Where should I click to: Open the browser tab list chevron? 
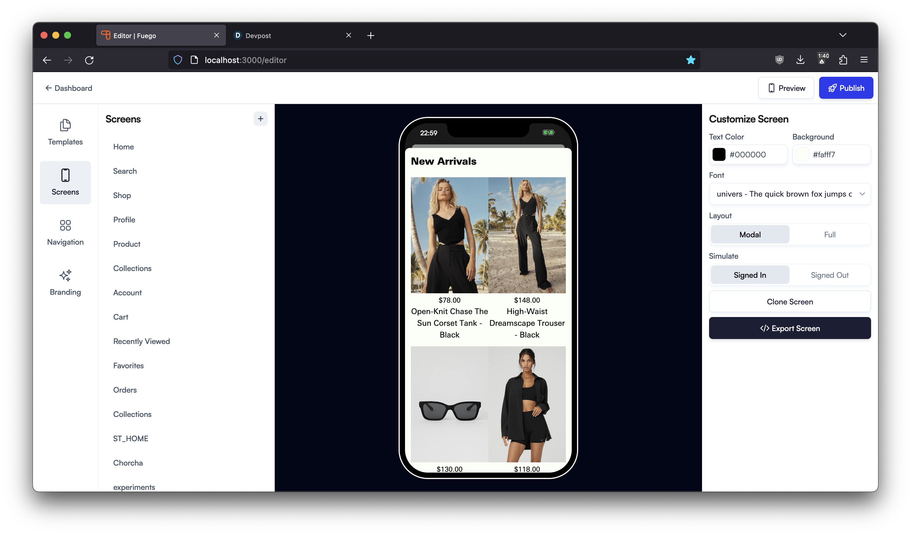coord(843,35)
